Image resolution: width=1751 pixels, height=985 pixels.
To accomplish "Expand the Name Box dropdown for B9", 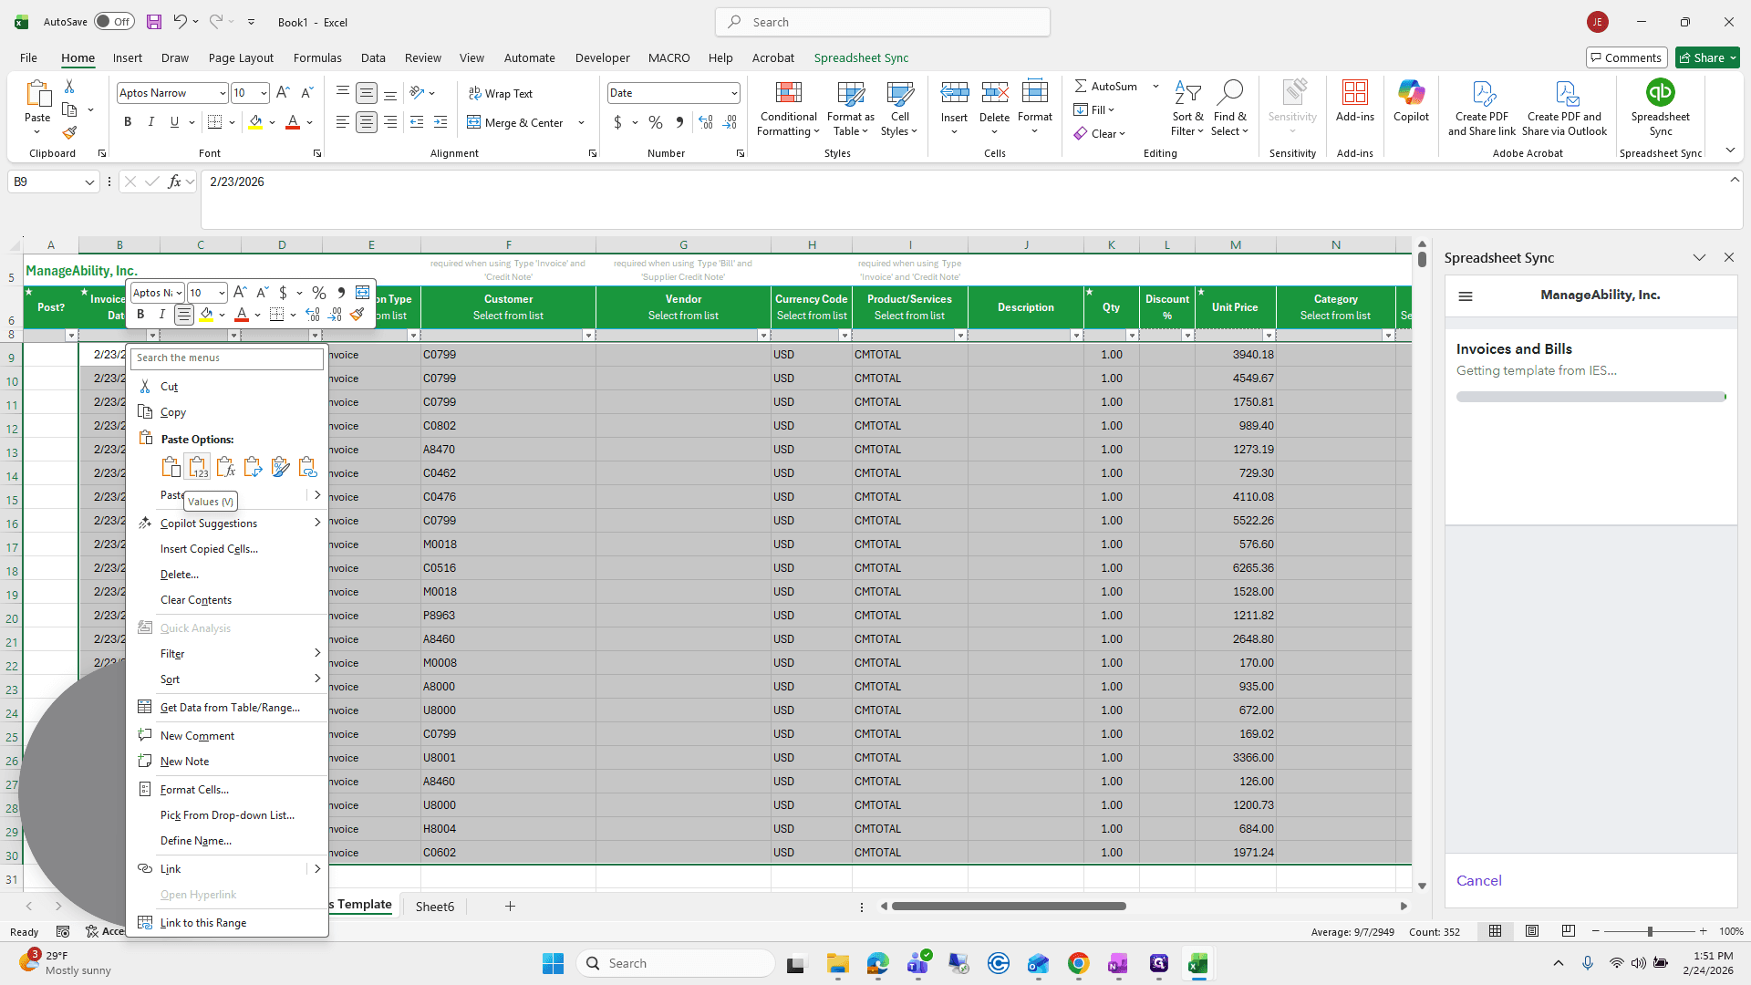I will (x=89, y=182).
